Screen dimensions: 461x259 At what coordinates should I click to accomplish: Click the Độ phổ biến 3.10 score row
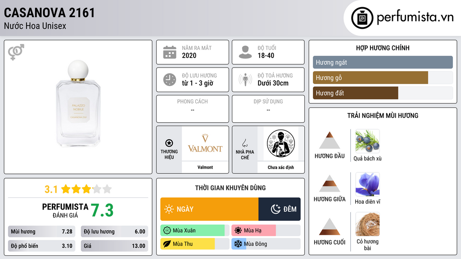pos(41,246)
